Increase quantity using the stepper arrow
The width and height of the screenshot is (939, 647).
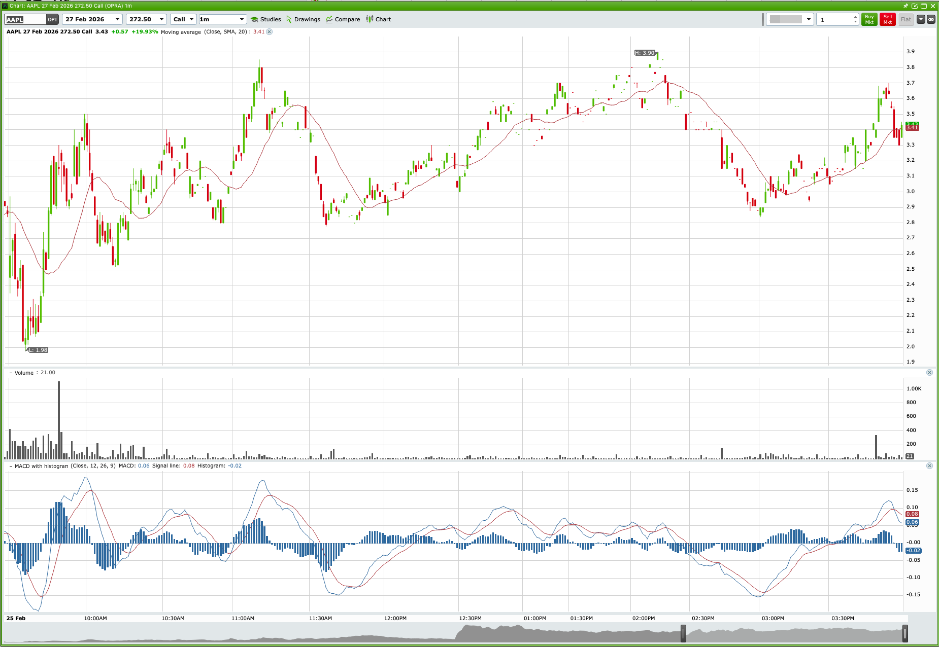855,16
